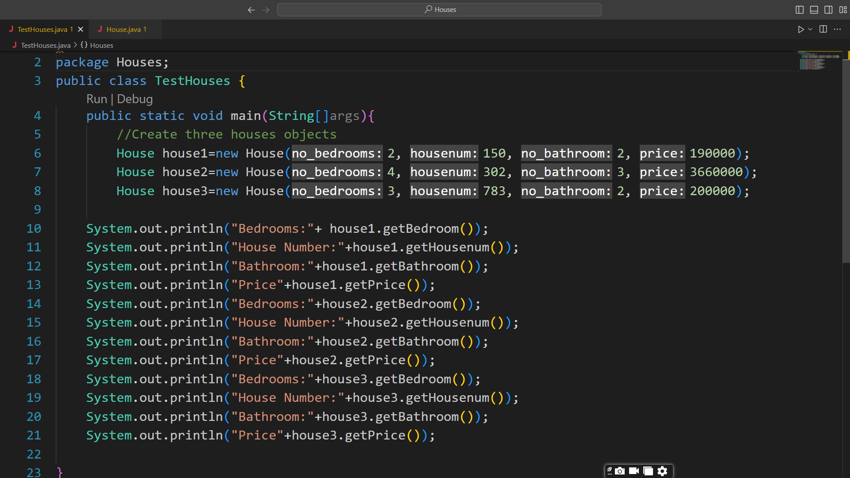
Task: Click the 'no_bedrooms:' hint on line 6
Action: tap(337, 154)
